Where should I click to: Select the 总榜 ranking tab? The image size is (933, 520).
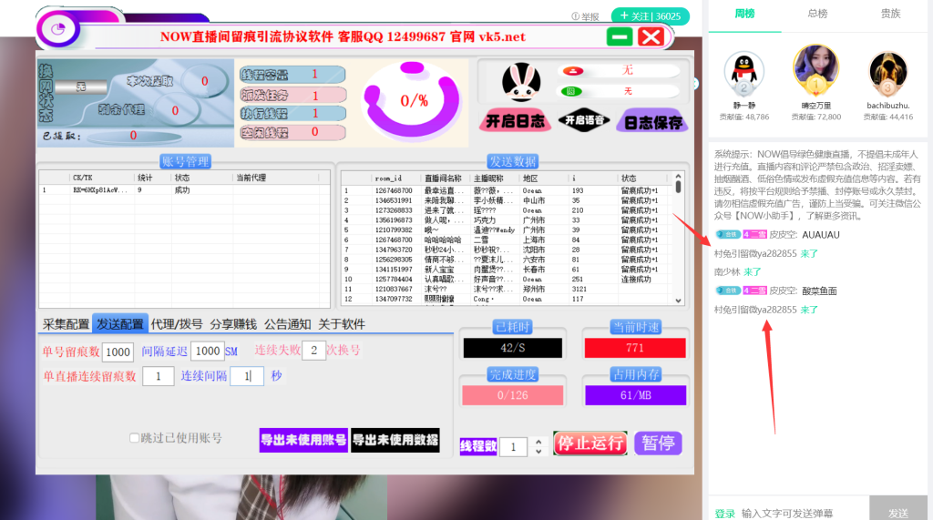817,14
